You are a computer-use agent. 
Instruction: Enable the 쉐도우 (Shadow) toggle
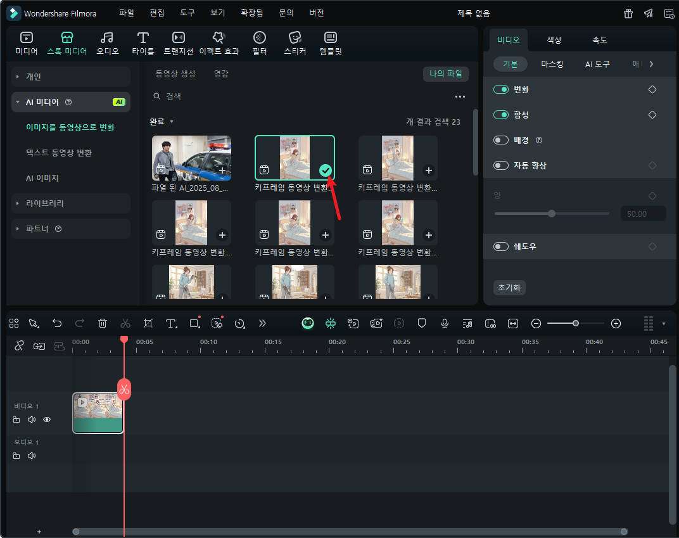click(501, 247)
